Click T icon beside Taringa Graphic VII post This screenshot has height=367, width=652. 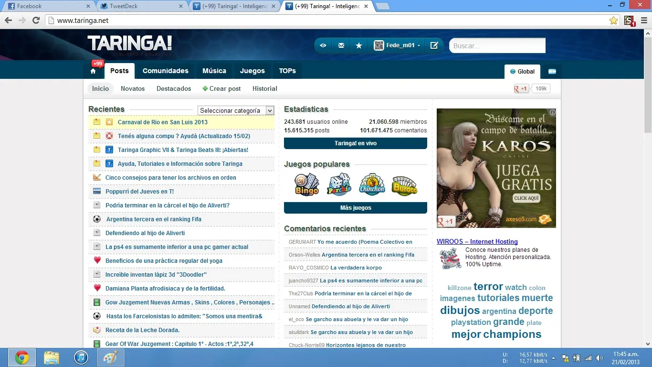[x=109, y=150]
